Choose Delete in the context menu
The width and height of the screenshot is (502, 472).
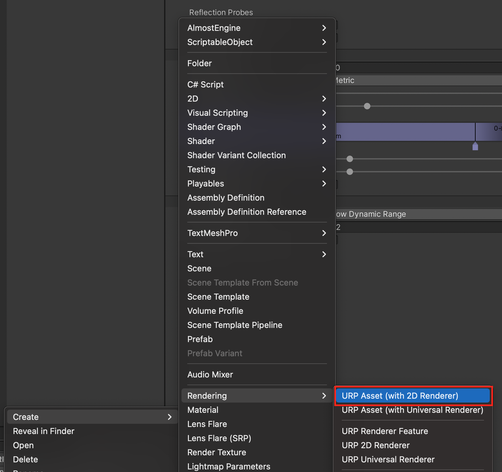(92, 459)
